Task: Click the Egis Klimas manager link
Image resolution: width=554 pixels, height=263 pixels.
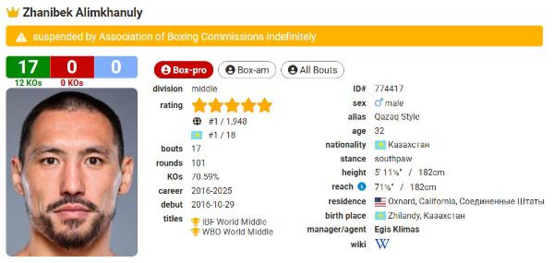Action: [397, 229]
